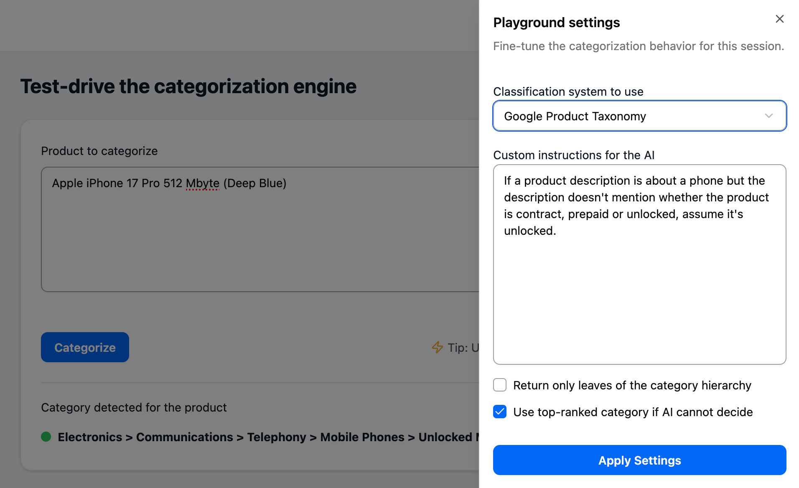Click Apply Settings
Viewport: 799px width, 488px height.
click(x=639, y=460)
